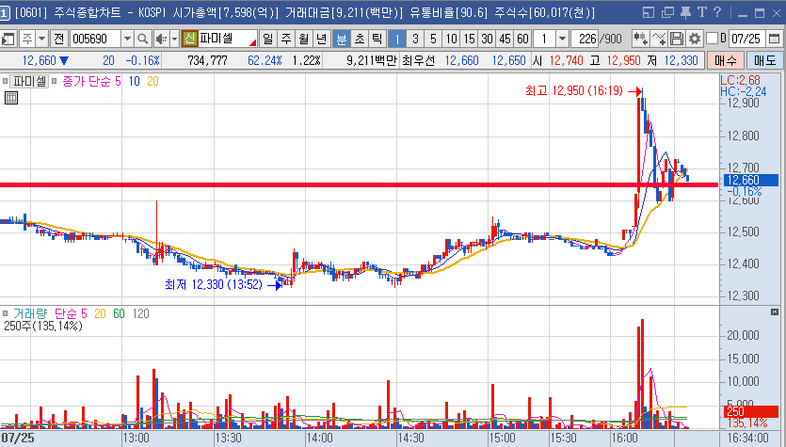The width and height of the screenshot is (786, 447).
Task: Expand the stock code 005690 dropdown
Action: (126, 39)
